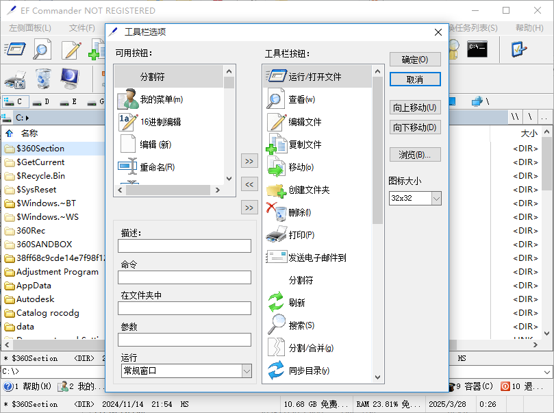Open the task list menu in menu bar
Image resolution: width=554 pixels, height=413 pixels.
(x=473, y=28)
